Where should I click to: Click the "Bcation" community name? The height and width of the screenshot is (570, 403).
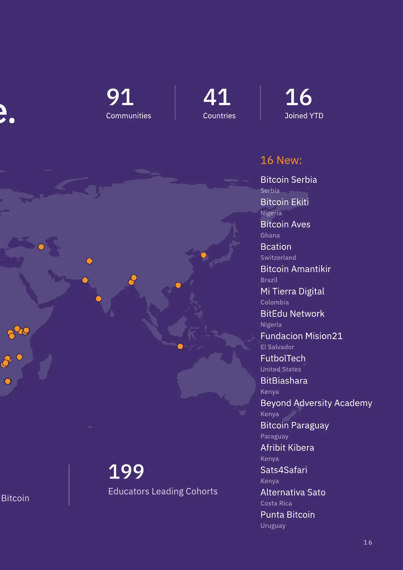pyautogui.click(x=276, y=247)
